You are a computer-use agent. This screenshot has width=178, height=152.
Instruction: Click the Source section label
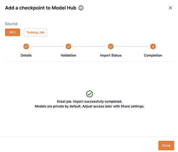coord(11,24)
